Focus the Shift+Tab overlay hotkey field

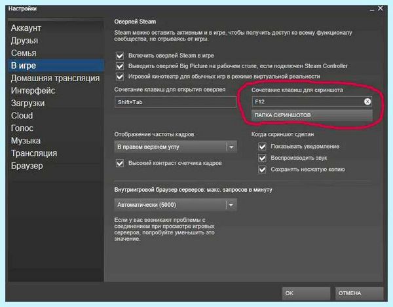coord(175,102)
